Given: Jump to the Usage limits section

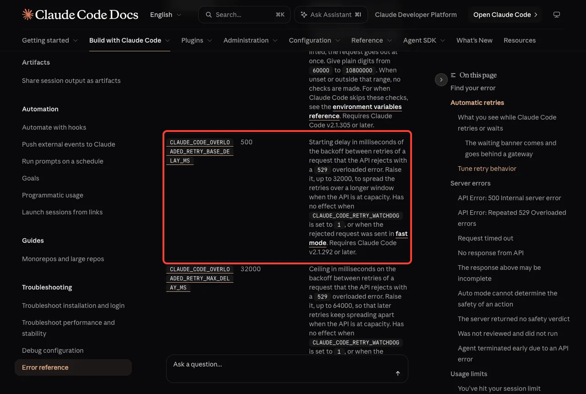Looking at the screenshot, I should click(469, 374).
